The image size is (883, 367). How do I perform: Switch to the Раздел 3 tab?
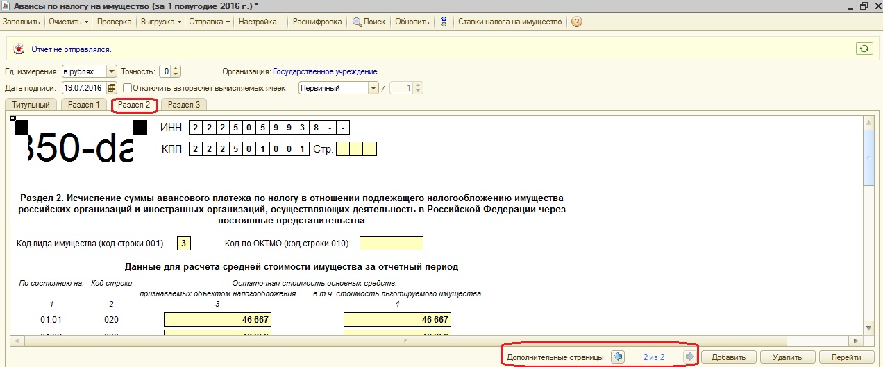pos(184,105)
